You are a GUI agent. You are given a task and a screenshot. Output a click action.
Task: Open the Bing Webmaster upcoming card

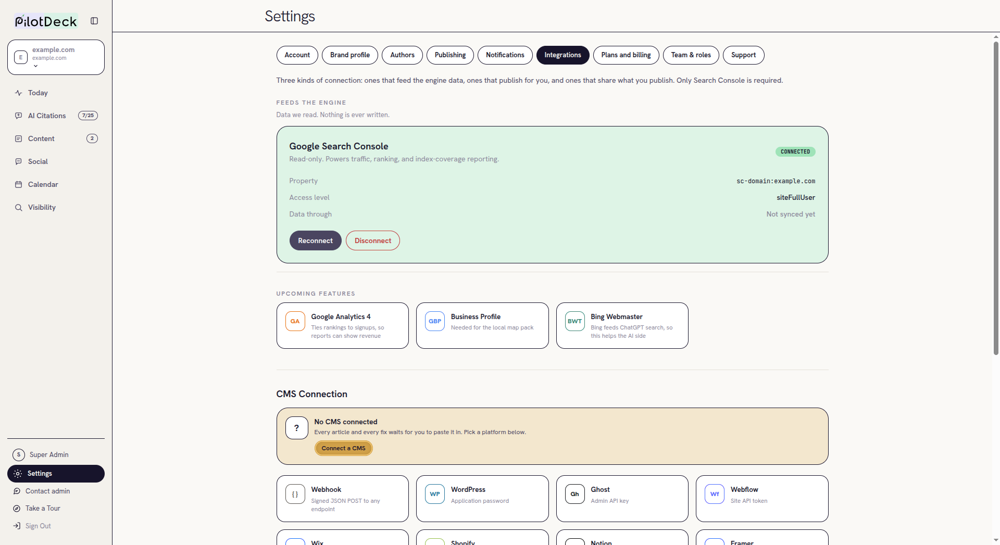pos(622,326)
